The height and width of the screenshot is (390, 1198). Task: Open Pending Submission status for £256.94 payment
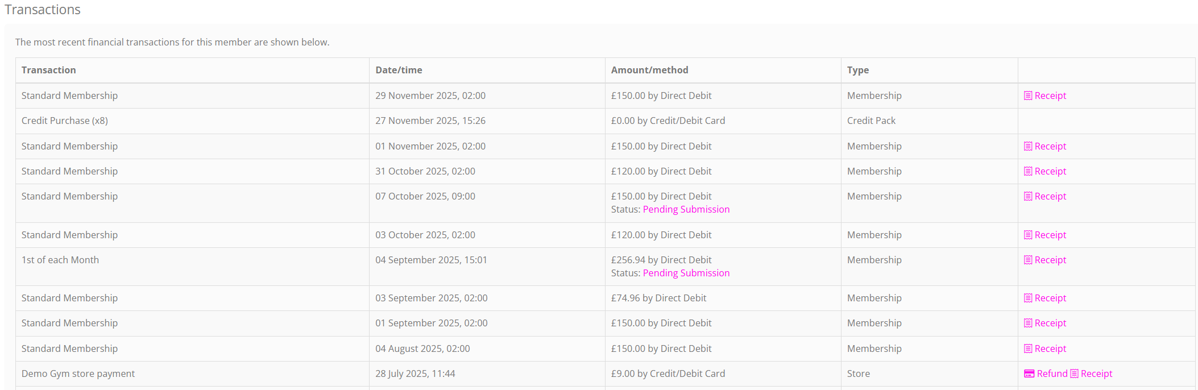[x=686, y=273]
